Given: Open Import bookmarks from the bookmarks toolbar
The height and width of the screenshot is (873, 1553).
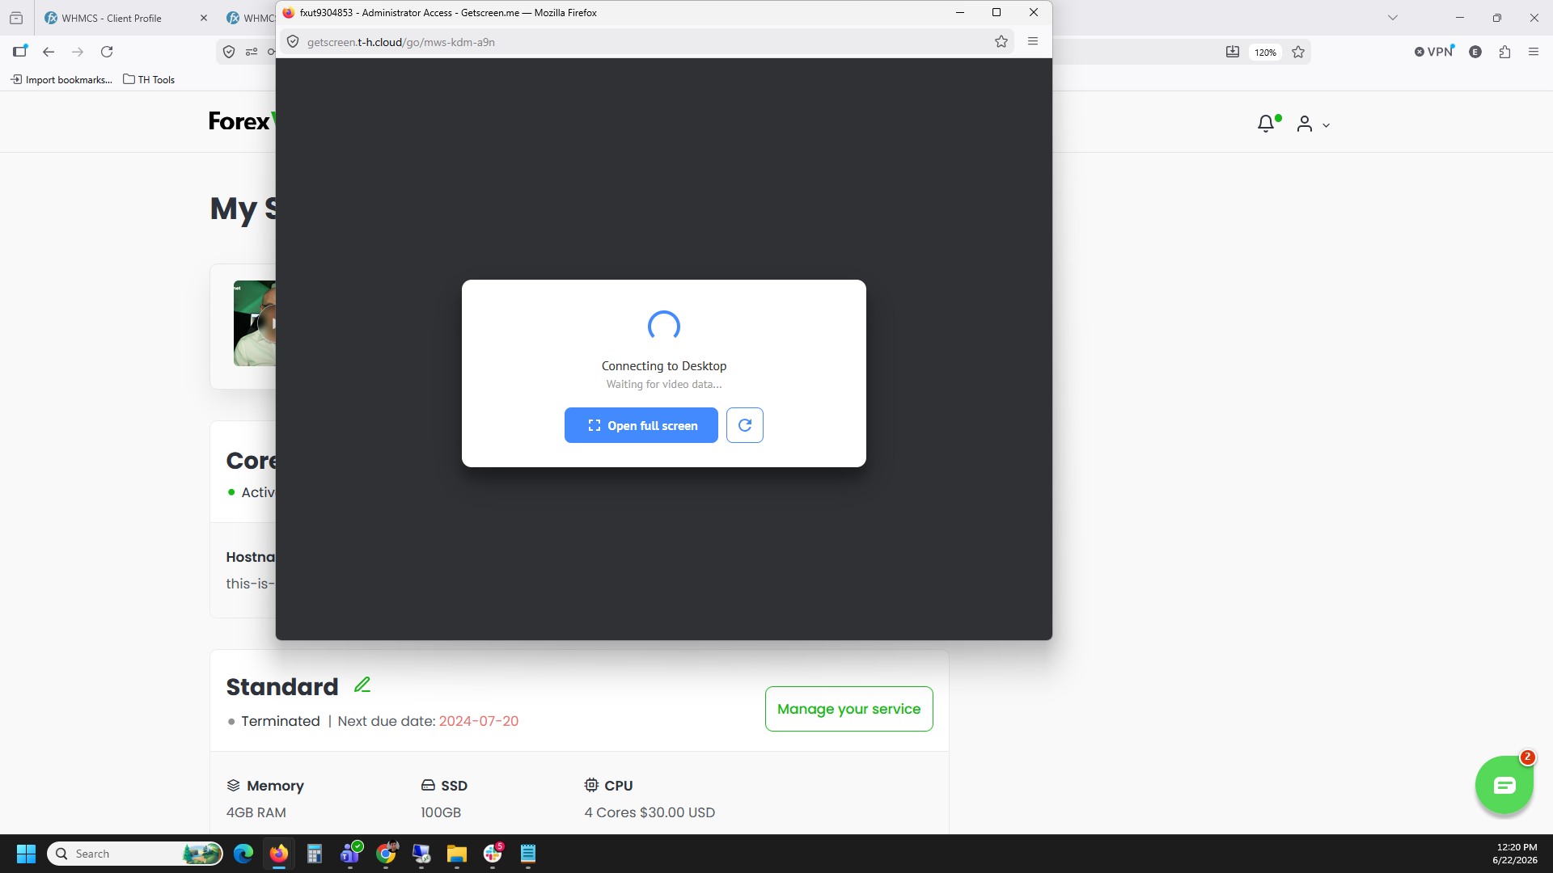Looking at the screenshot, I should (x=61, y=79).
